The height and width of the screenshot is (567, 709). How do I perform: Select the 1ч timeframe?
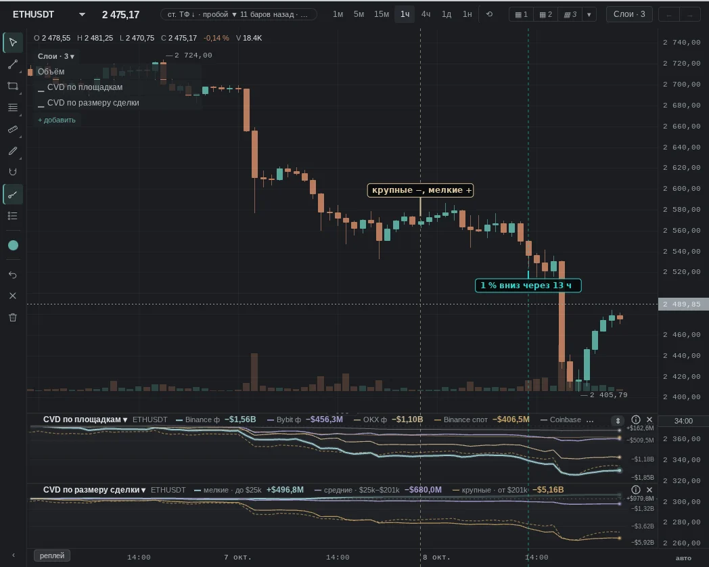(405, 14)
